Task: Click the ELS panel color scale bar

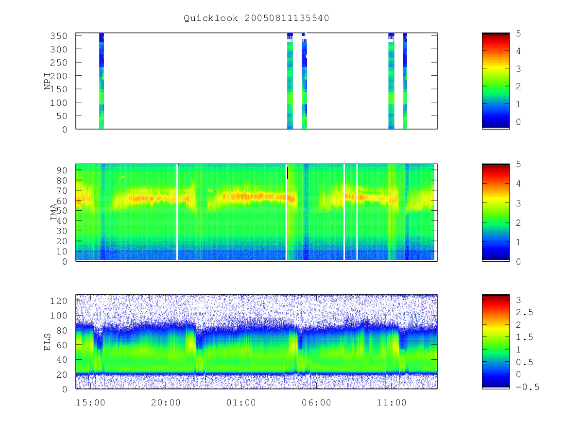Action: [x=496, y=342]
